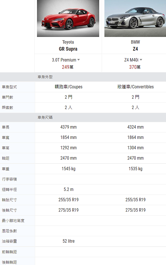Click the 輪胎尺寸 row label
Screen dimensions: 166x265
(9, 200)
